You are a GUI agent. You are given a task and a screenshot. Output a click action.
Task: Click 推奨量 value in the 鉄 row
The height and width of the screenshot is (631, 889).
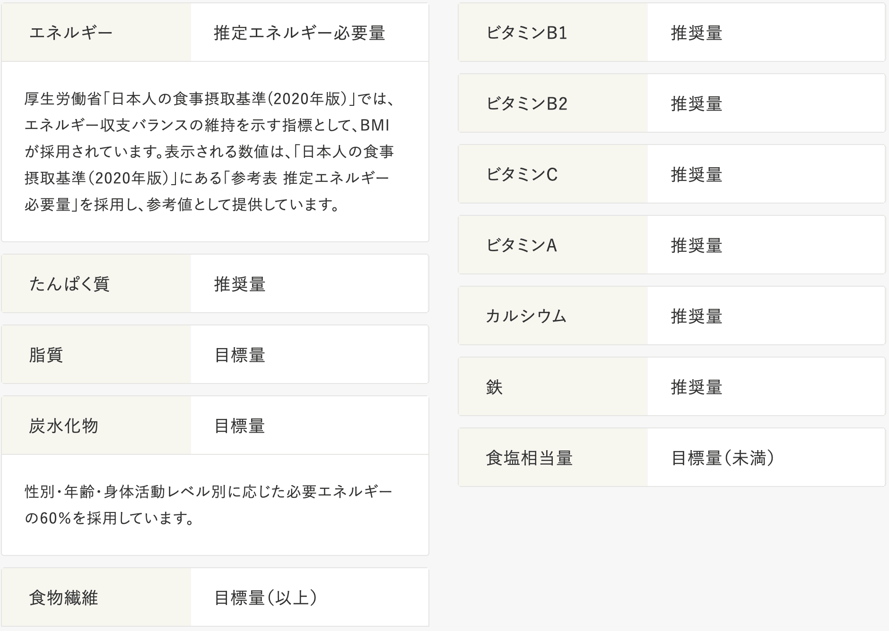697,387
